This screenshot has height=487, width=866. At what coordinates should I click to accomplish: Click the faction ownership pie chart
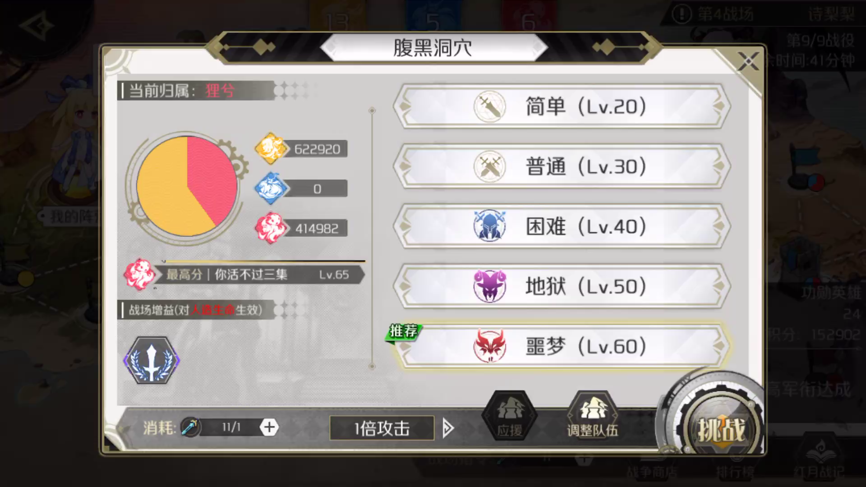pyautogui.click(x=187, y=186)
